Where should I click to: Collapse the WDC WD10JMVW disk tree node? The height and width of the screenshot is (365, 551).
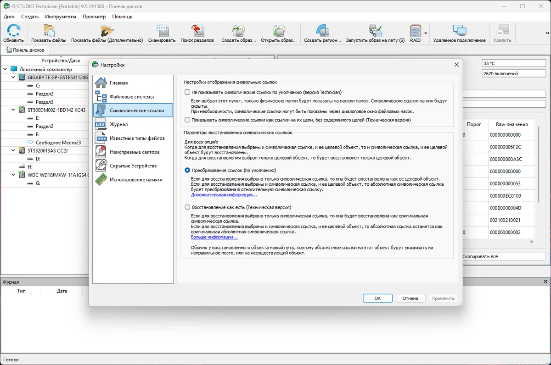[13, 175]
